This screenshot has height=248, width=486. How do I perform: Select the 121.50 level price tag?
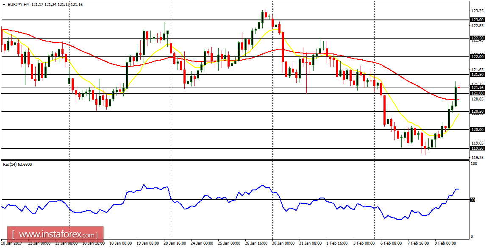(478, 75)
